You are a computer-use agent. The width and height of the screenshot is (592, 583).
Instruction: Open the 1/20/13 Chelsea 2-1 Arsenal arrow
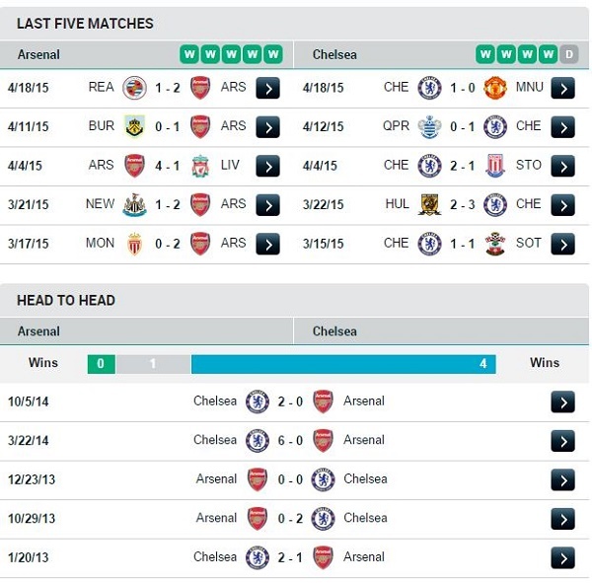tap(562, 557)
